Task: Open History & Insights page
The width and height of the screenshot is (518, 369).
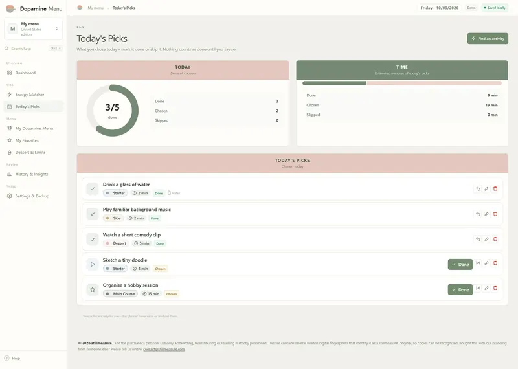Action: pos(34,174)
